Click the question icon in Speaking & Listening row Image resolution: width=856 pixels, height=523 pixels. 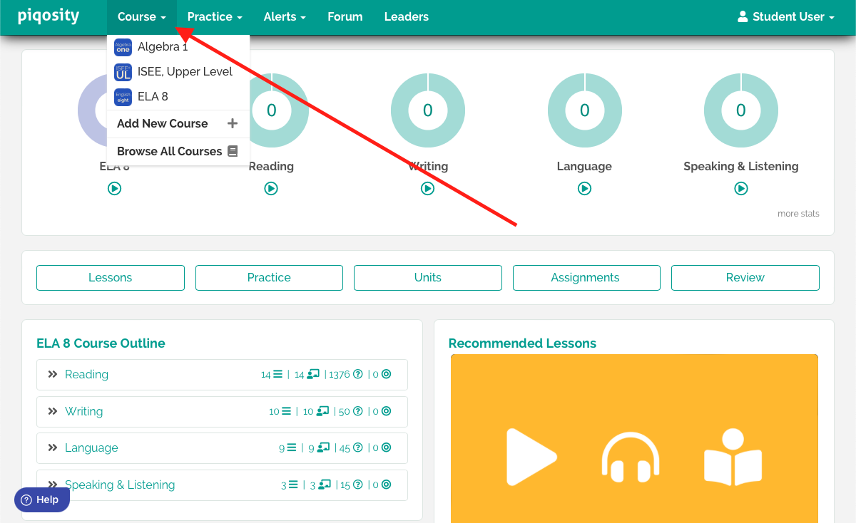pos(358,485)
